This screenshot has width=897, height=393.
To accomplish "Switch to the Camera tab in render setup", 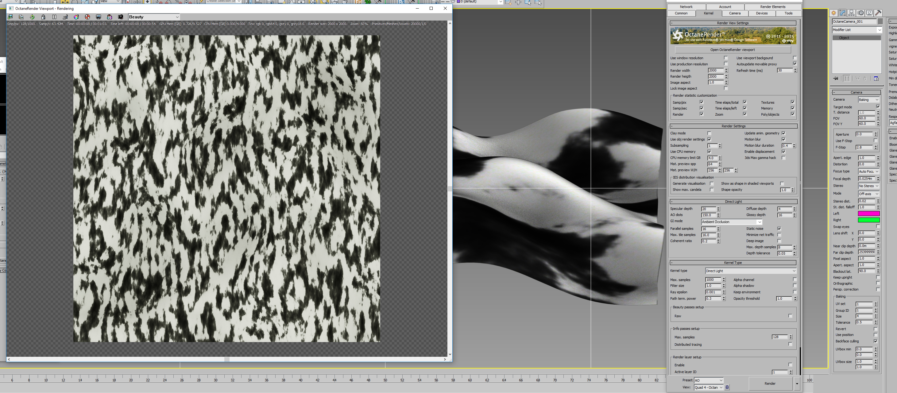I will pyautogui.click(x=735, y=13).
